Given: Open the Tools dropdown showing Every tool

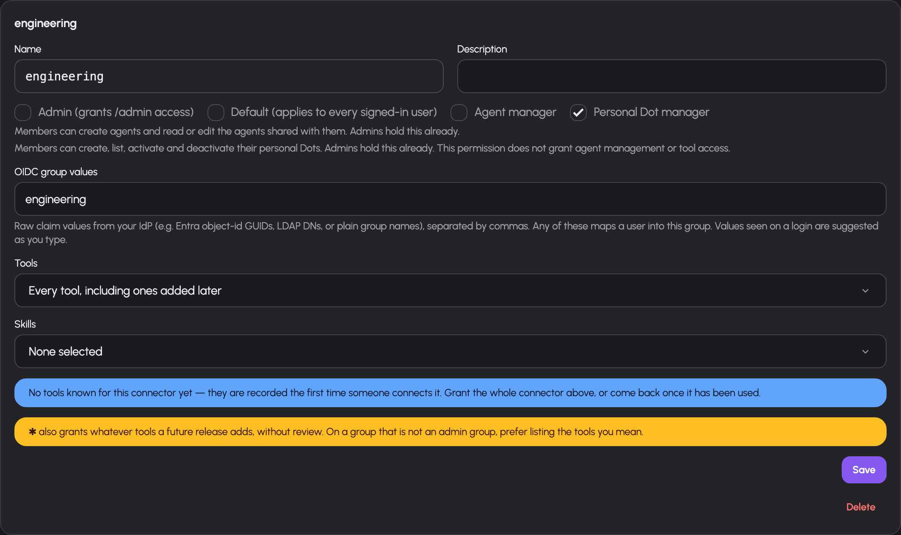Looking at the screenshot, I should [450, 290].
